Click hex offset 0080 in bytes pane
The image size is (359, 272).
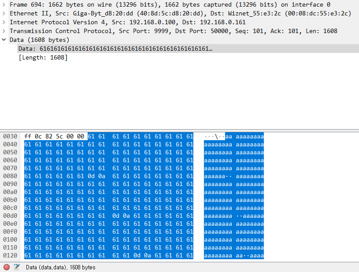pyautogui.click(x=10, y=176)
